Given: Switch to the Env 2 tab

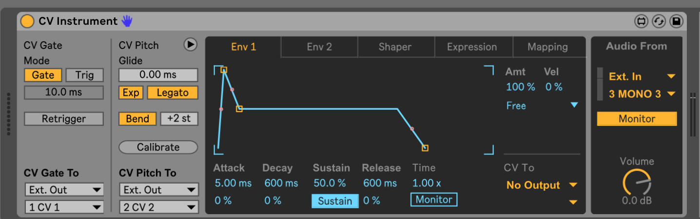Looking at the screenshot, I should pyautogui.click(x=319, y=47).
